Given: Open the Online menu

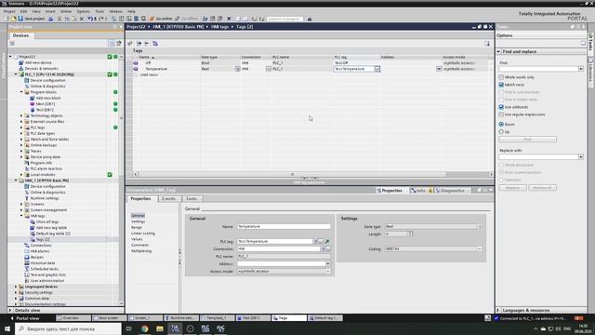Looking at the screenshot, I should [x=66, y=11].
